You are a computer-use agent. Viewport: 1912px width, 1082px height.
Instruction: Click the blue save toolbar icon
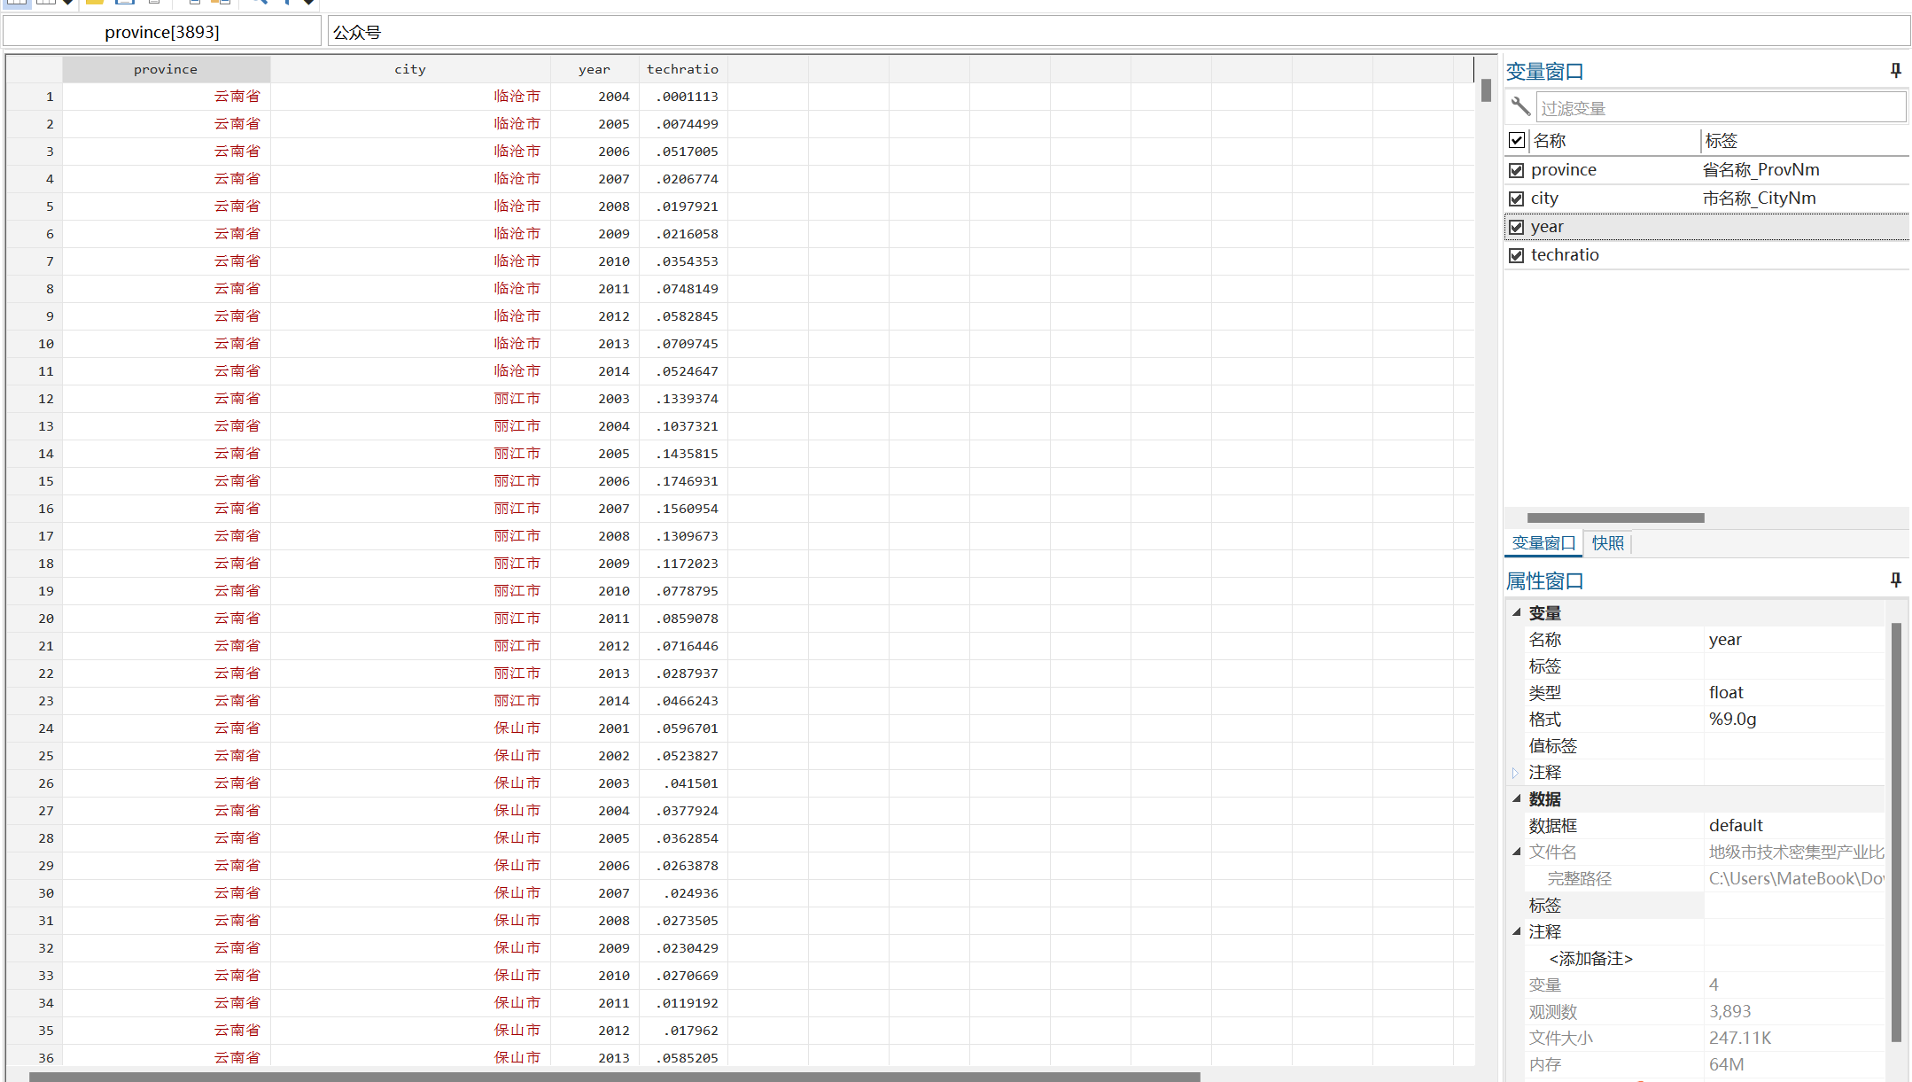125,3
